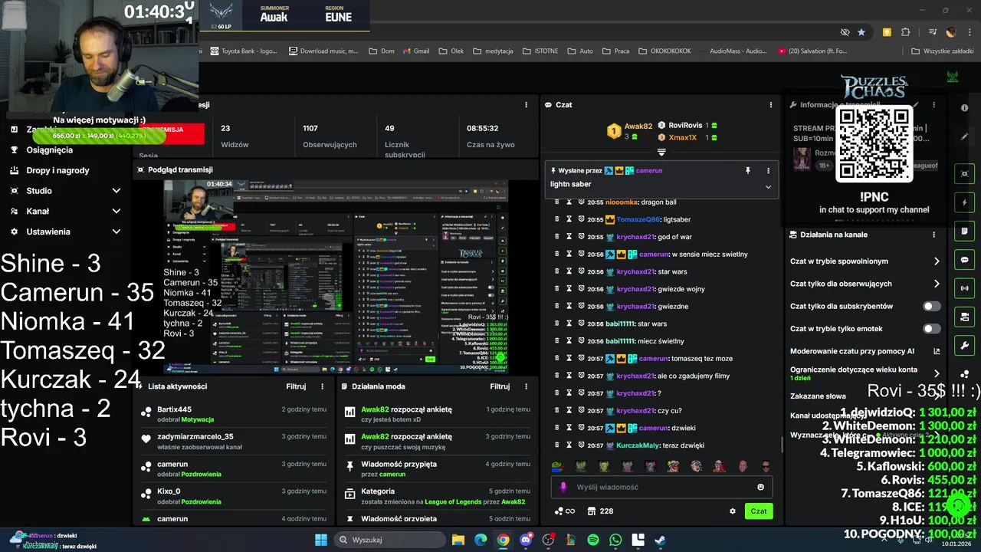Delete the niooomka 'dragon ball' message
This screenshot has width=981, height=552.
(x=557, y=202)
